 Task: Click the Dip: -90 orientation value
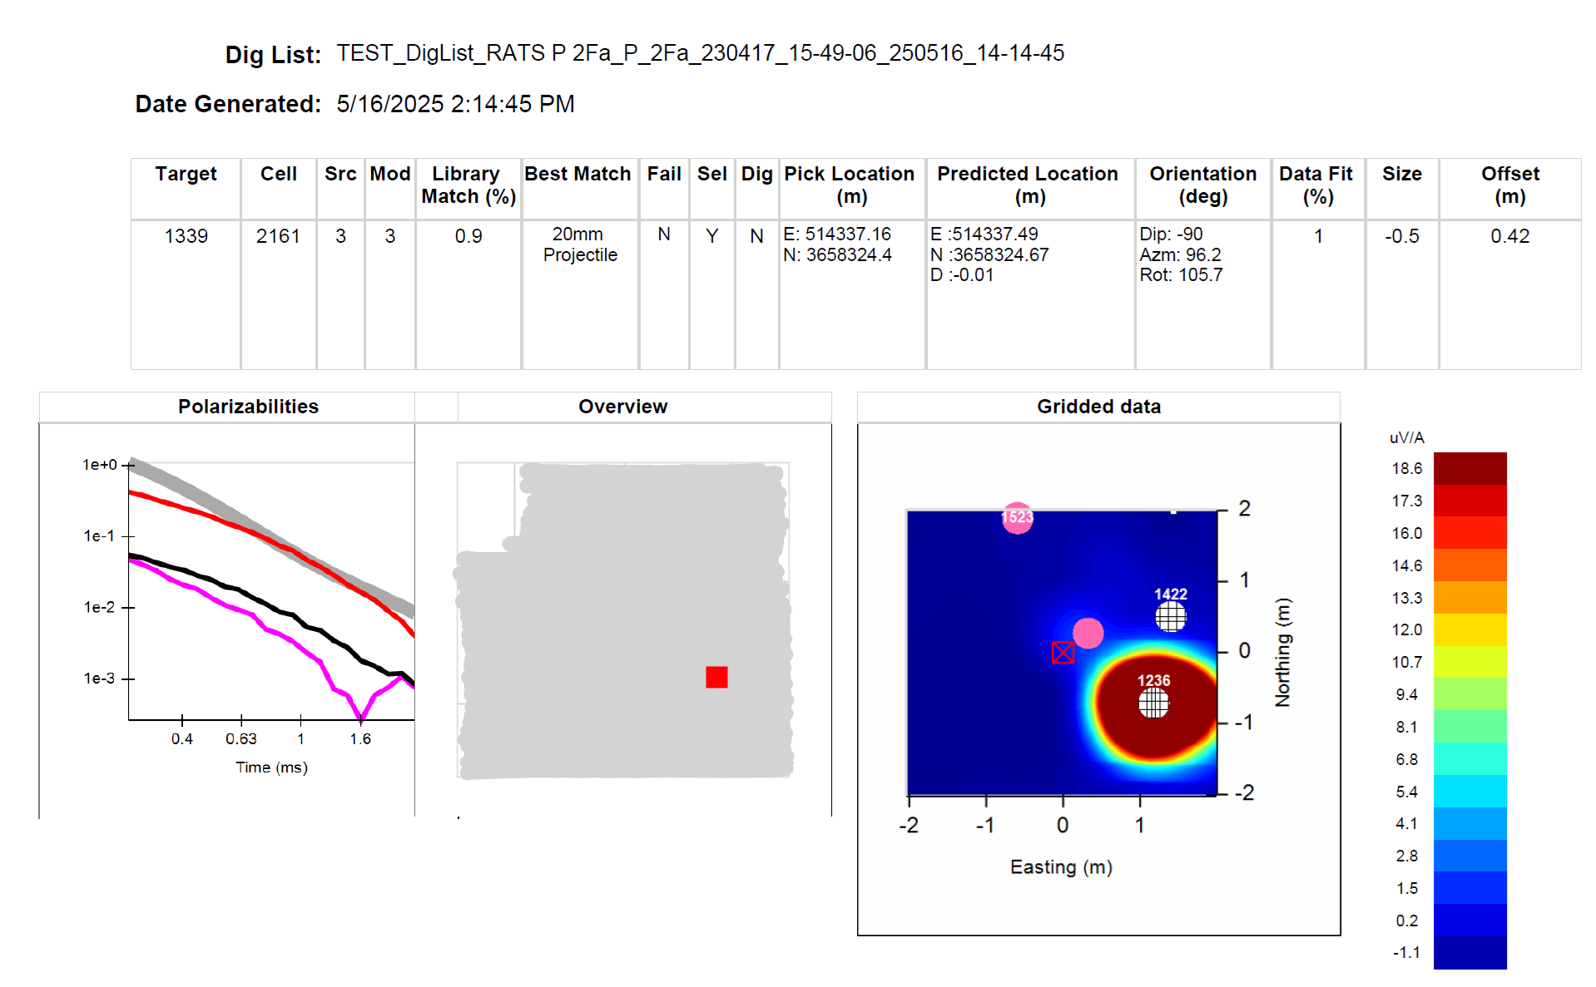coord(1171,234)
